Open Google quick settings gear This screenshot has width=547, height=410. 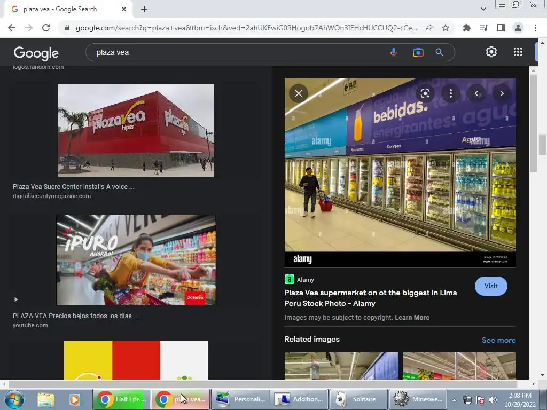(491, 52)
